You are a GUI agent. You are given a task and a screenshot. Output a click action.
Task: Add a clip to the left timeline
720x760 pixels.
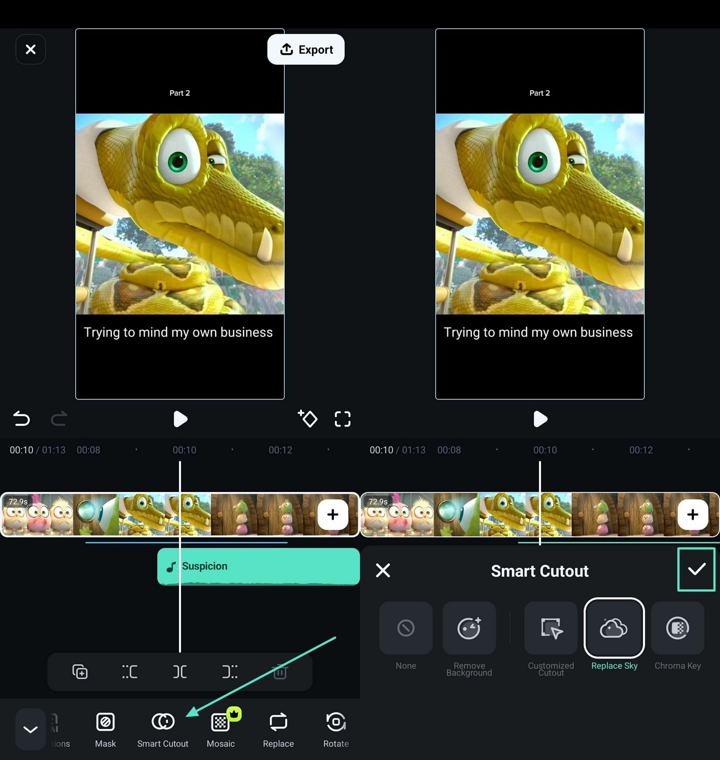[x=333, y=515]
